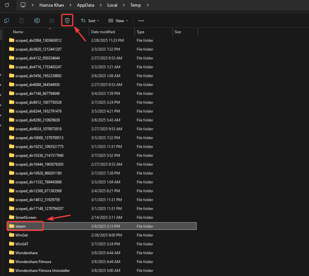Sort by the Name column header
309x276 pixels.
coord(18,32)
